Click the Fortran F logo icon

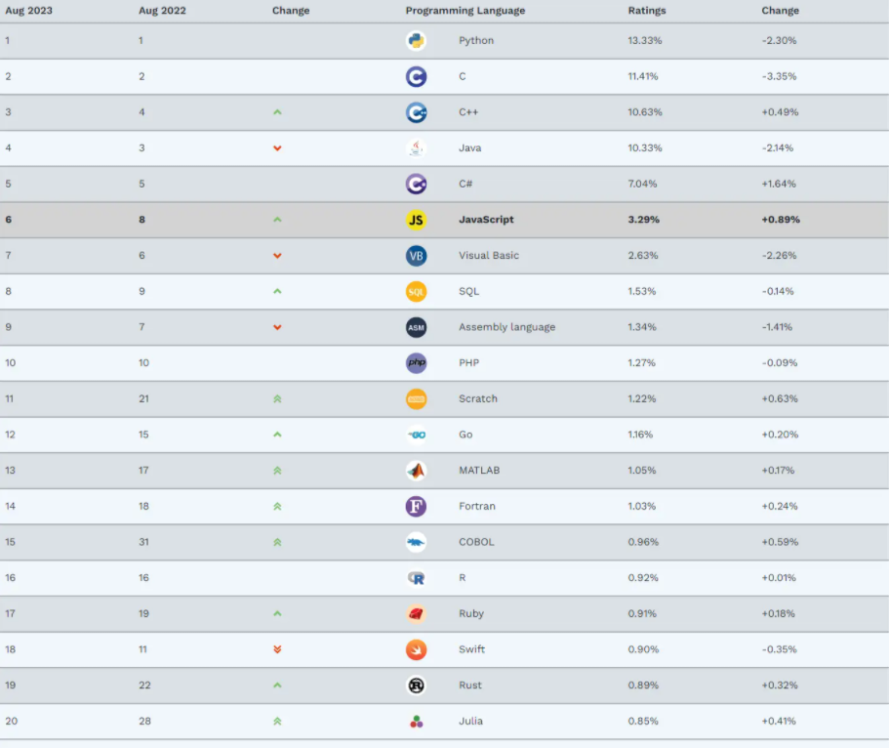(x=417, y=507)
